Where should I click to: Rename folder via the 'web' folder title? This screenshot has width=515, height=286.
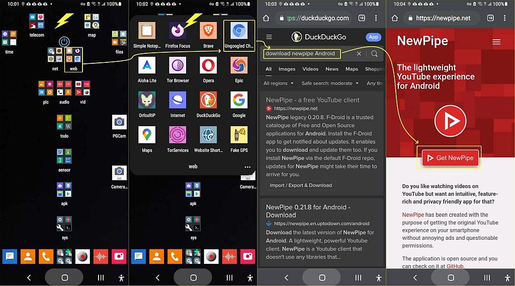click(x=193, y=166)
